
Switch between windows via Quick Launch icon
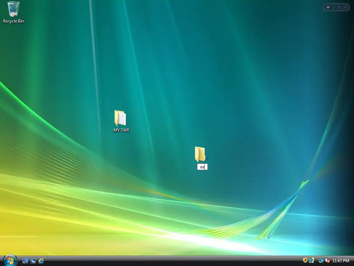pos(33,261)
